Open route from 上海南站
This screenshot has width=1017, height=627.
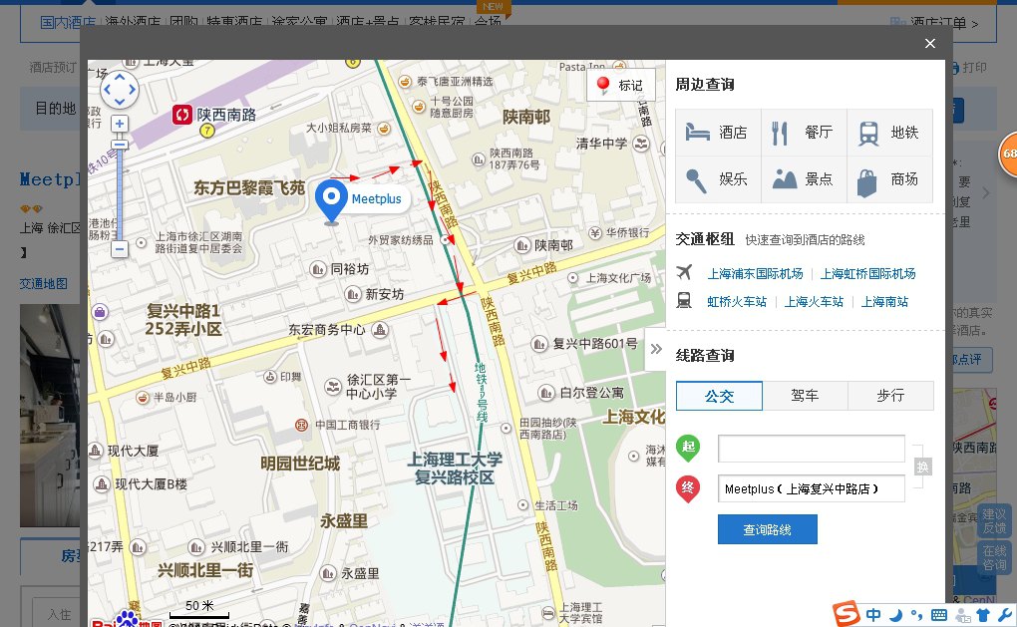point(884,301)
